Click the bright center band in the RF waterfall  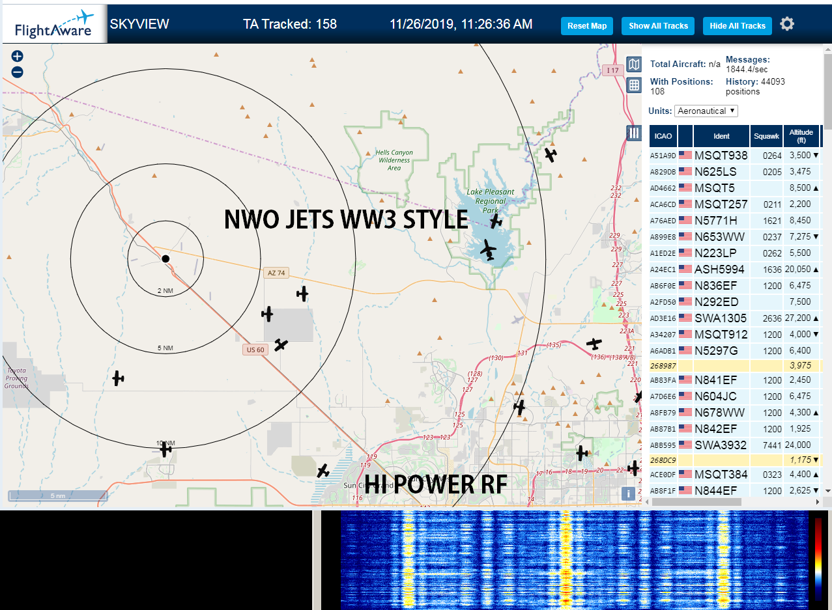tap(565, 560)
